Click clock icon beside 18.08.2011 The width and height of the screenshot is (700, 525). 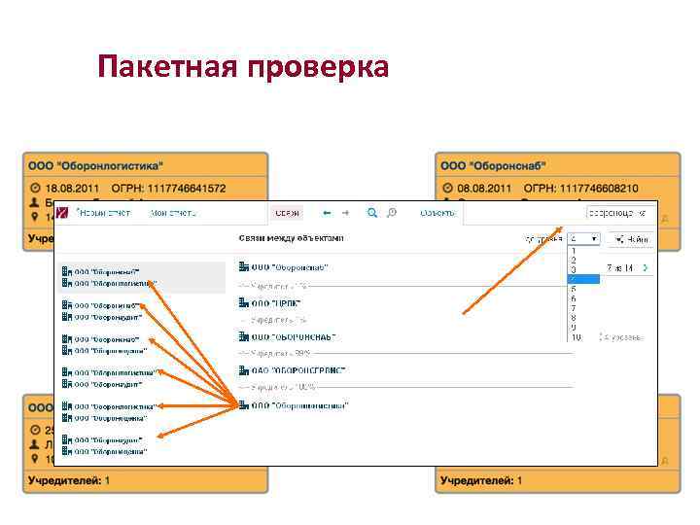coord(35,188)
